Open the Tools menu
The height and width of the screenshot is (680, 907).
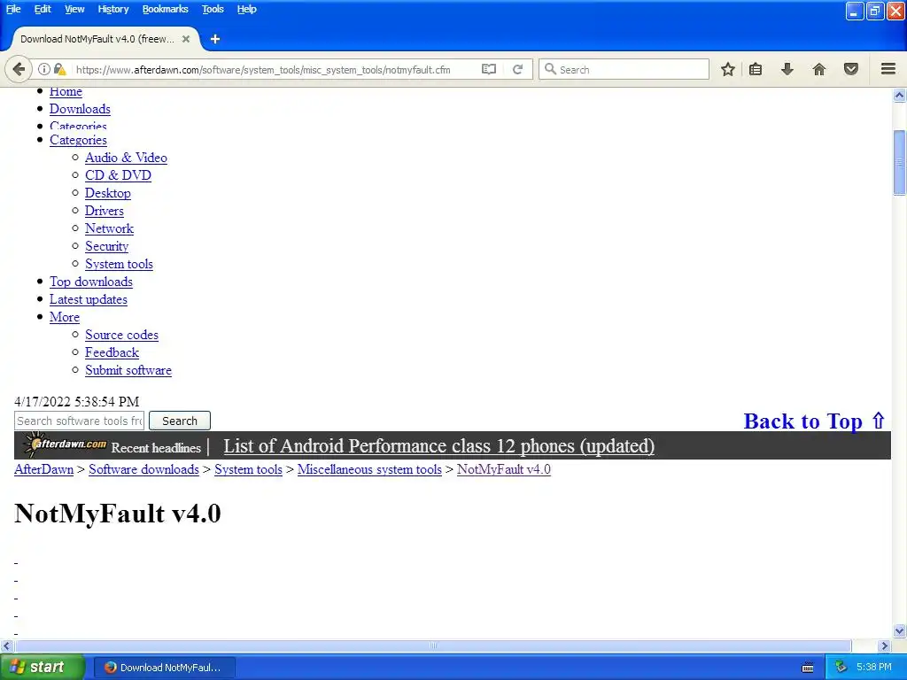click(x=213, y=9)
